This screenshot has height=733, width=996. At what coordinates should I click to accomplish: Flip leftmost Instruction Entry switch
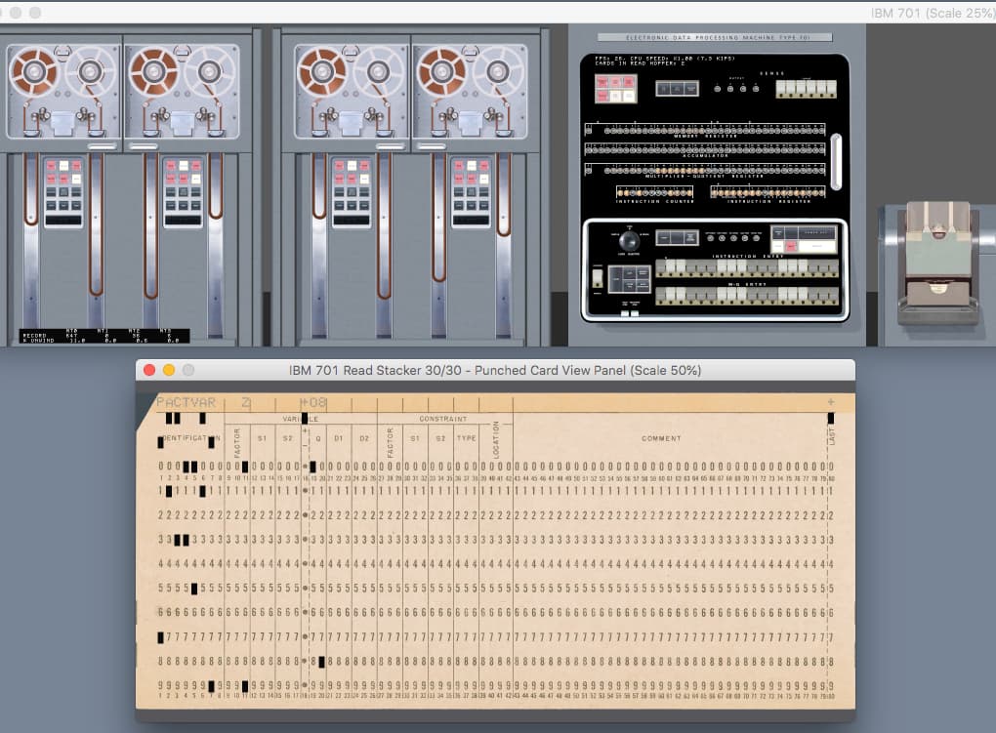click(661, 268)
